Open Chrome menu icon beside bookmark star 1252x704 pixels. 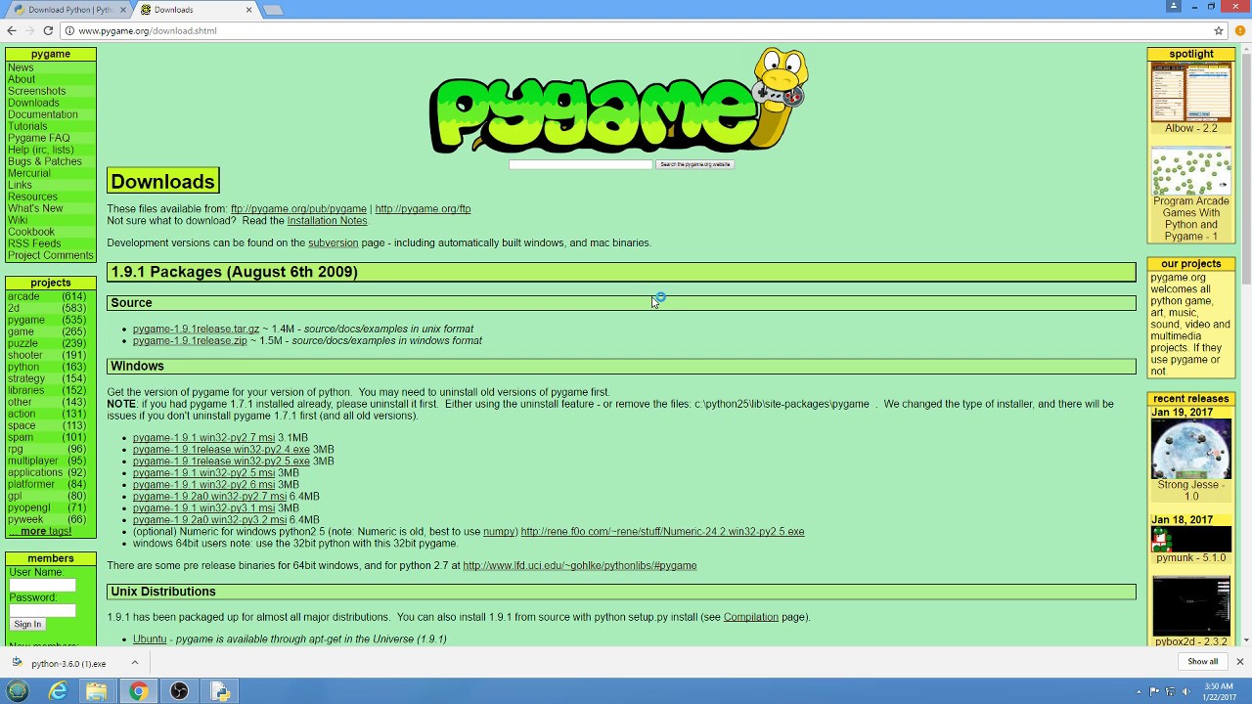coord(1240,30)
